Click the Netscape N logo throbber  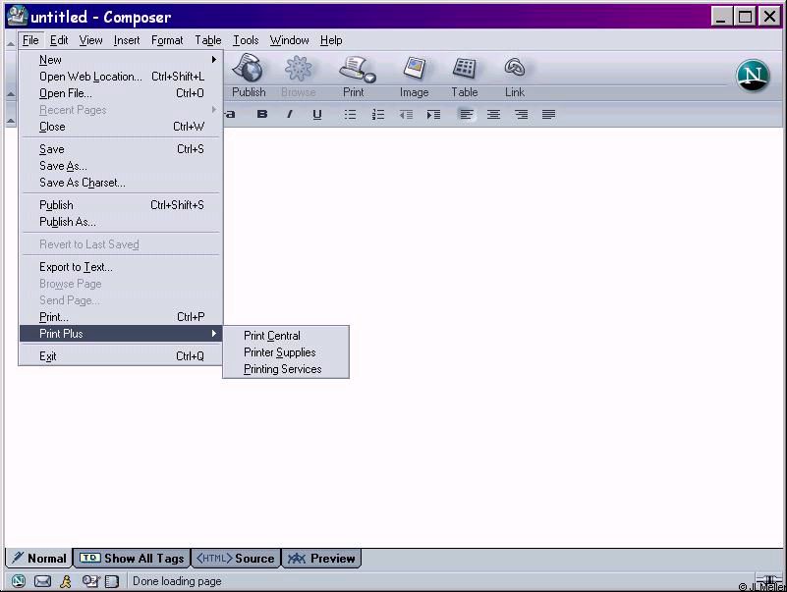(753, 76)
